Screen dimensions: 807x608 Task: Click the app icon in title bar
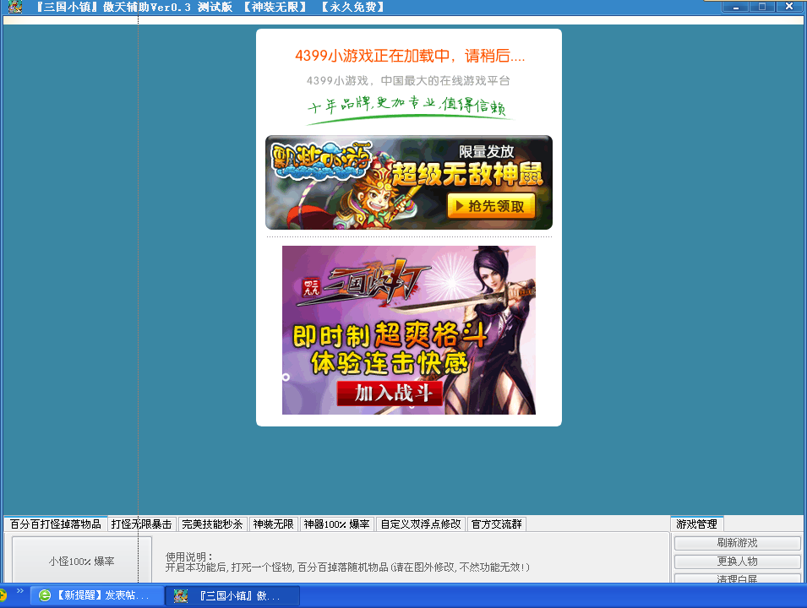click(x=15, y=7)
